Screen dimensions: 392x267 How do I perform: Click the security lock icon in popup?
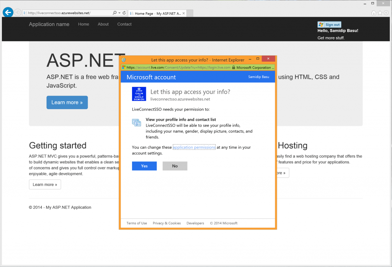point(234,67)
